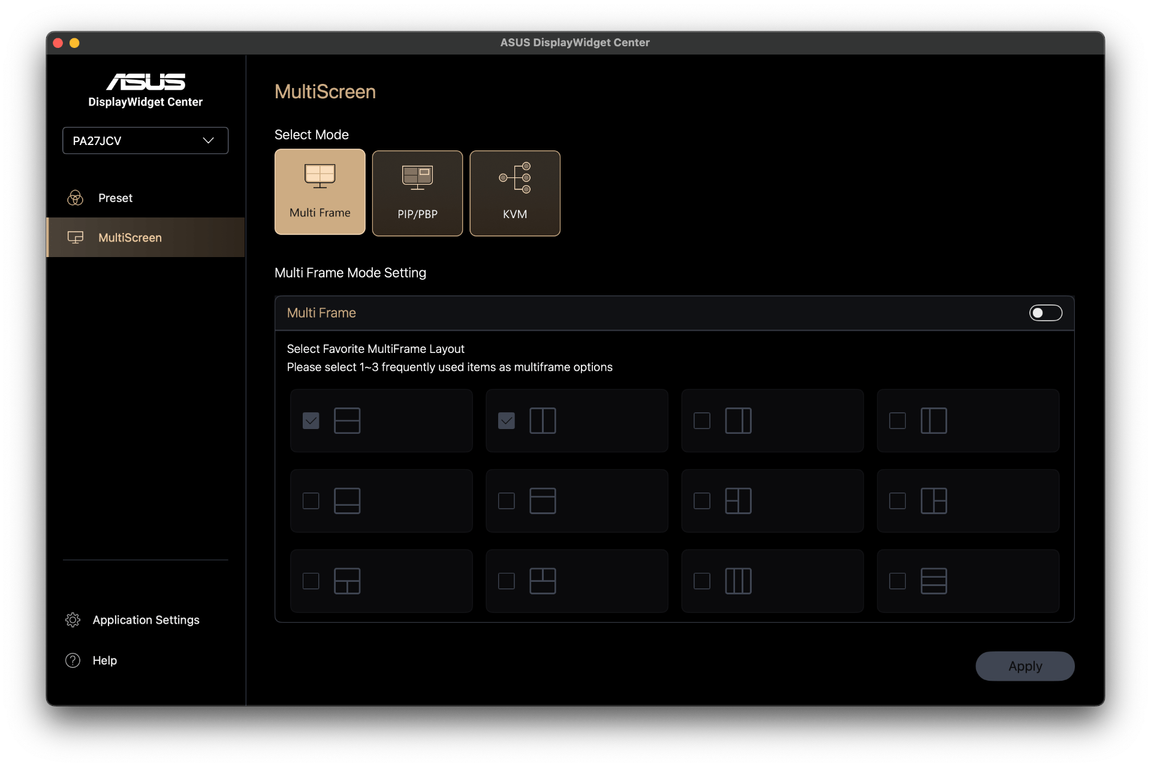Click the Help question mark icon

73,660
